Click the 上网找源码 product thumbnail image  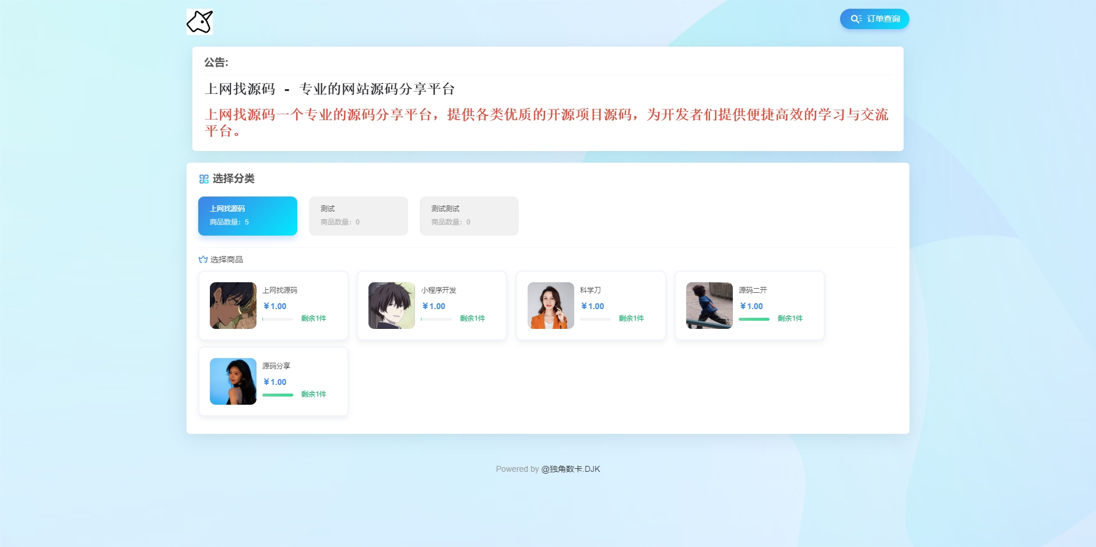[233, 306]
